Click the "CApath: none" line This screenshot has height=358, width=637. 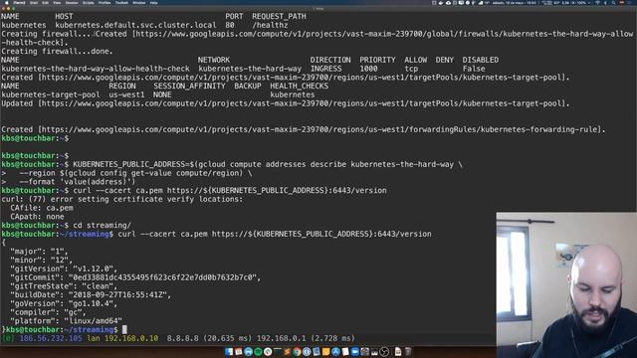click(x=37, y=217)
